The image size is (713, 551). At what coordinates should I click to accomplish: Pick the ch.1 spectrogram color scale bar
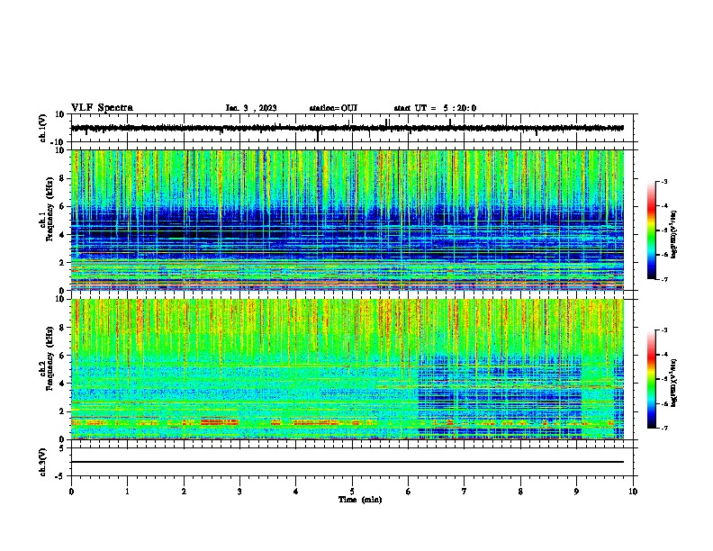click(652, 230)
